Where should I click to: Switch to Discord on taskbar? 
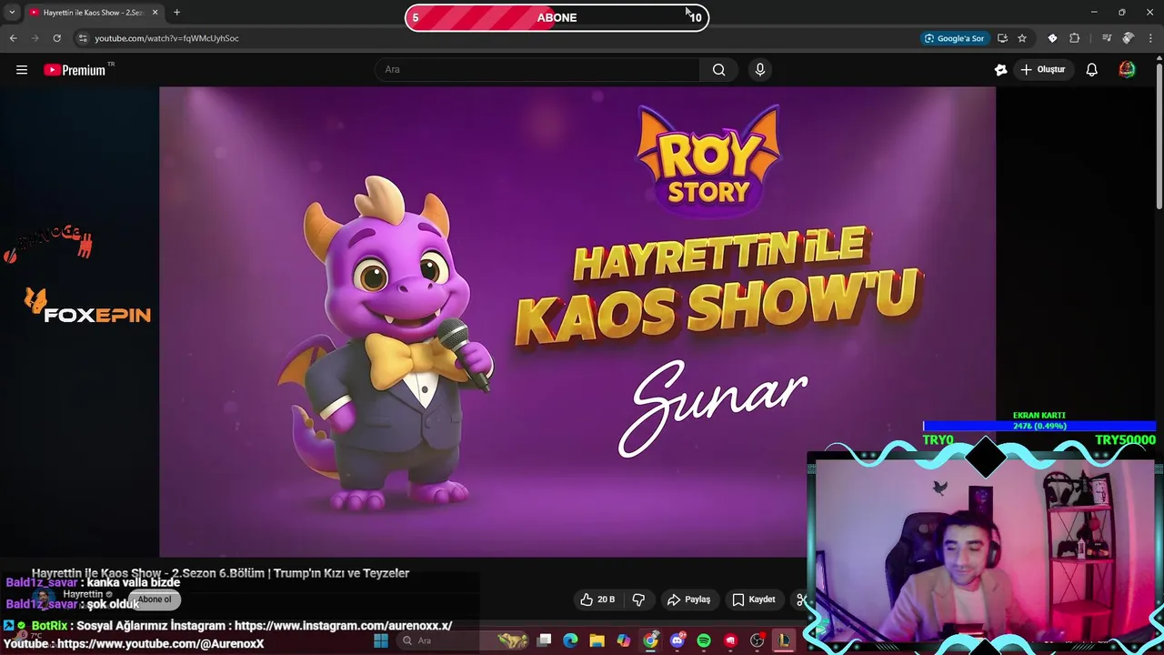point(677,640)
